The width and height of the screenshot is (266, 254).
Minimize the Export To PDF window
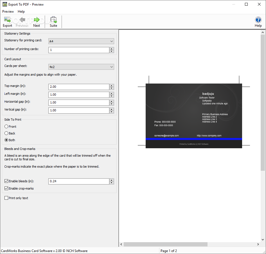tap(234, 4)
